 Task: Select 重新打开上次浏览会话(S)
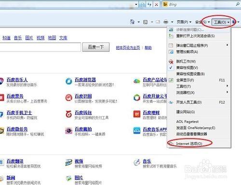click(199, 36)
